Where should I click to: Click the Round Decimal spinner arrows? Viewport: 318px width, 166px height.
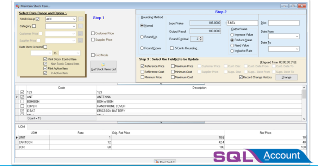pyautogui.click(x=200, y=39)
